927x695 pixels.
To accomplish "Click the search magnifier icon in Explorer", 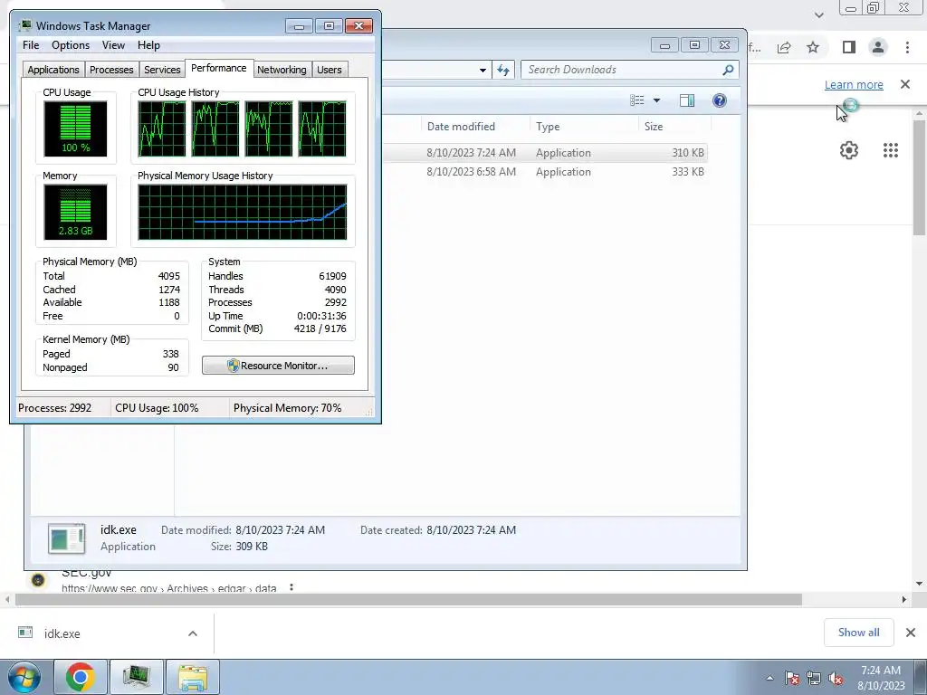I will point(728,70).
